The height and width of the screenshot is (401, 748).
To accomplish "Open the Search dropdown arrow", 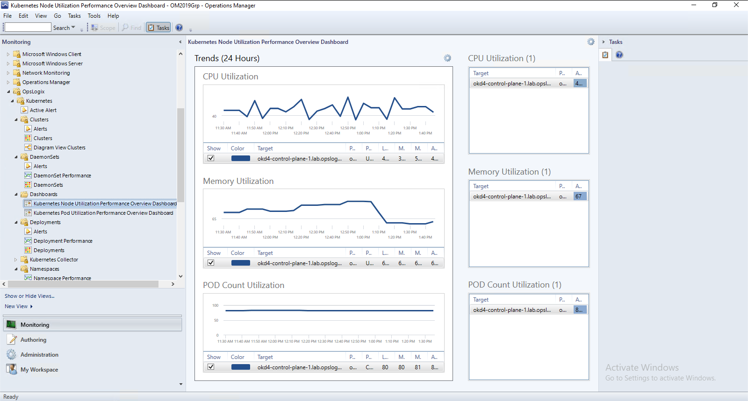I will pyautogui.click(x=73, y=28).
